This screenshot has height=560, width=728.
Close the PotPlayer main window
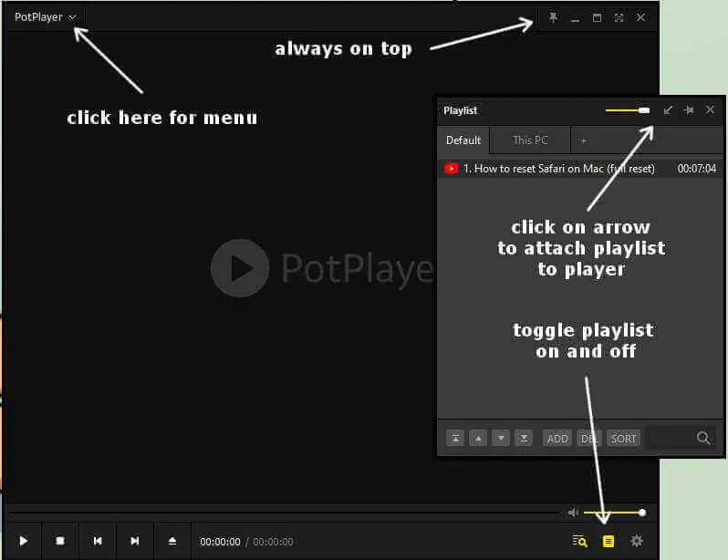640,17
